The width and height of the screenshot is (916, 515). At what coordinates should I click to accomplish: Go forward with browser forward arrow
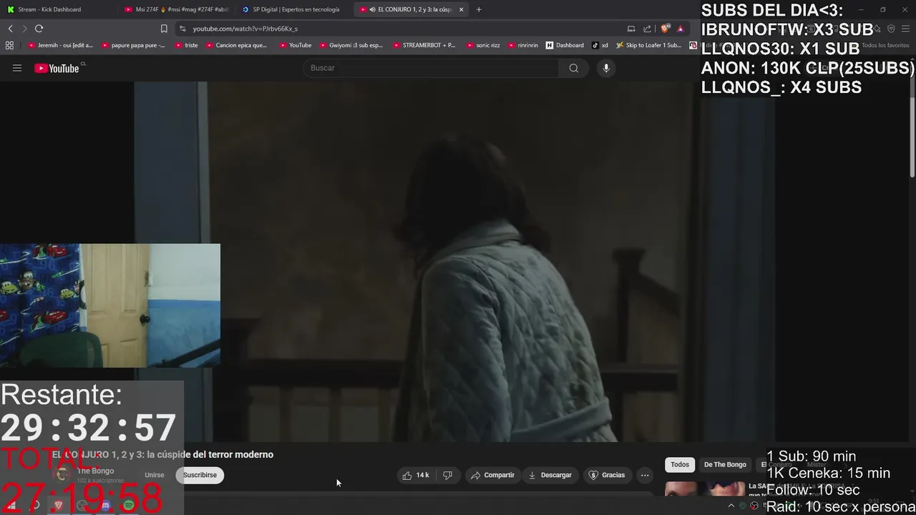point(24,29)
